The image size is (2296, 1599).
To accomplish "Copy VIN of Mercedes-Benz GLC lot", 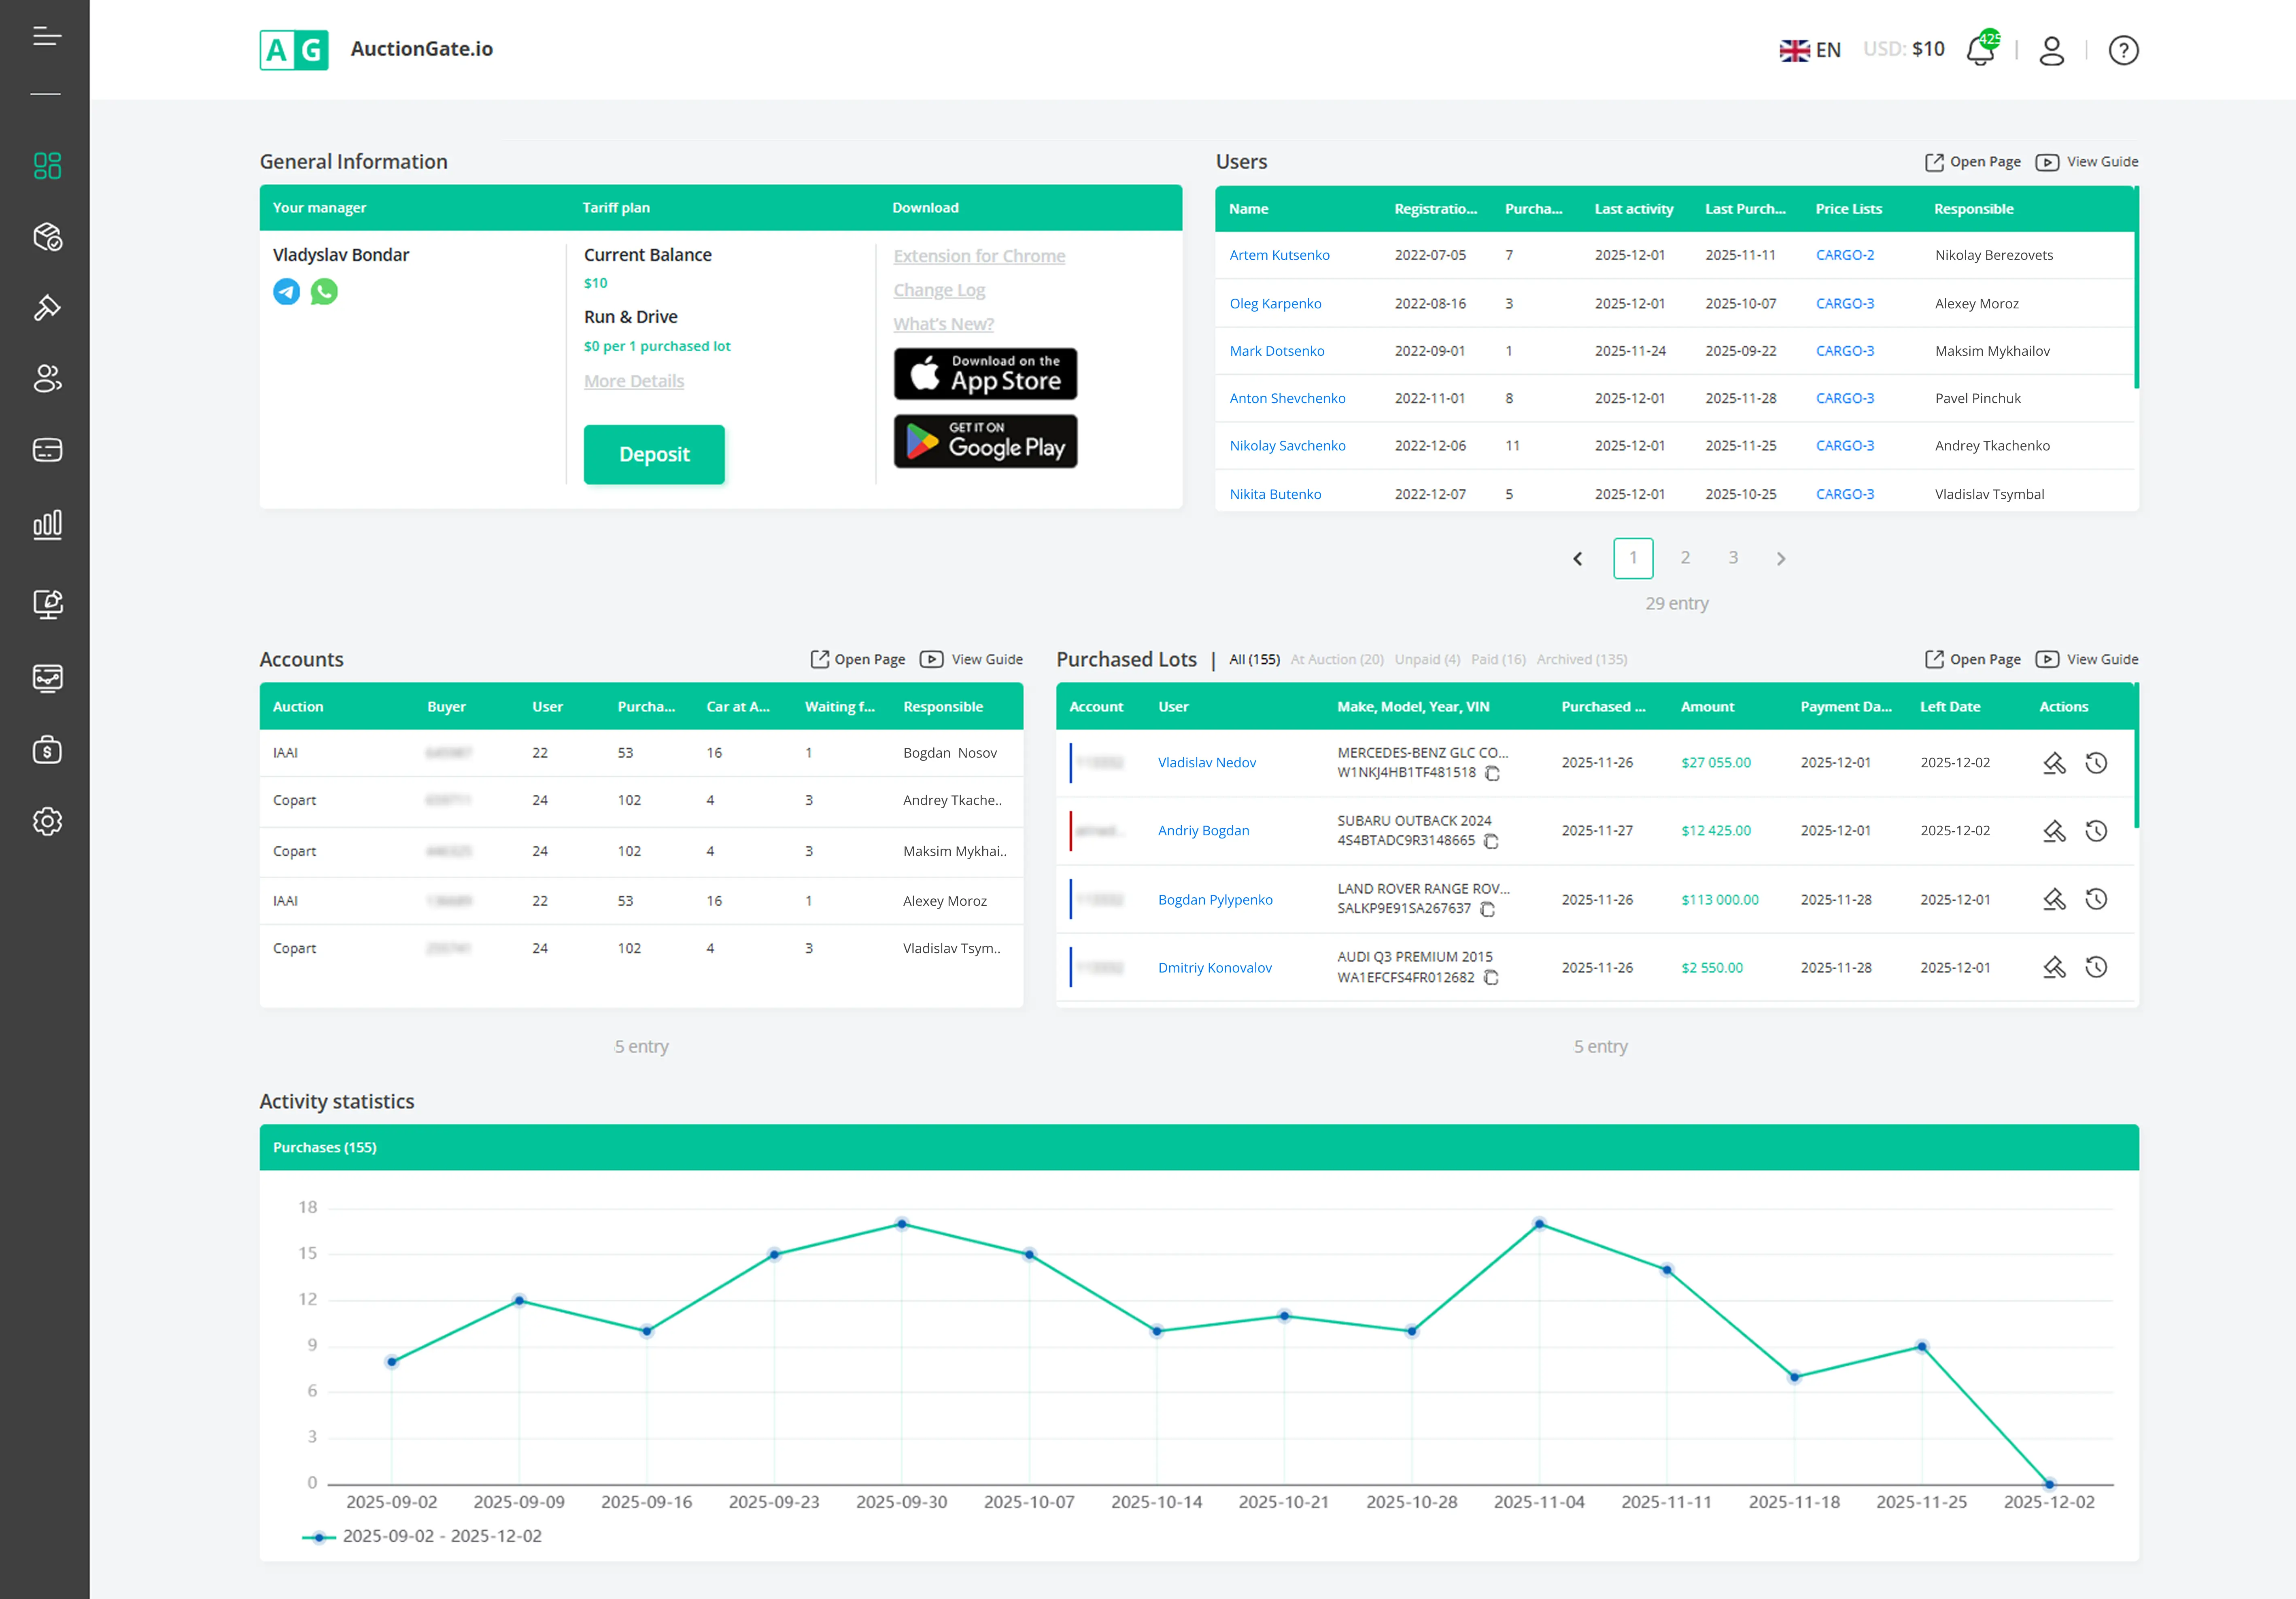I will point(1492,773).
